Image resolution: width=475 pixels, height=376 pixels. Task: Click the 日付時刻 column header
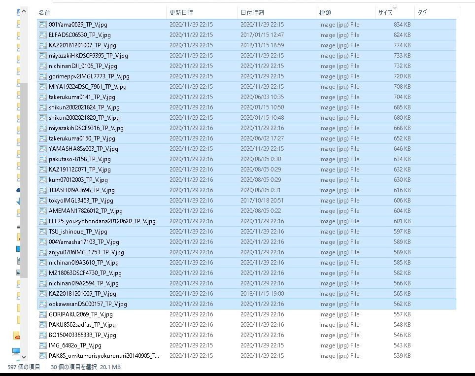[252, 12]
